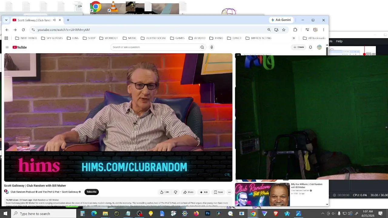The image size is (388, 218).
Task: Open YouTube notifications bell
Action: [310, 47]
